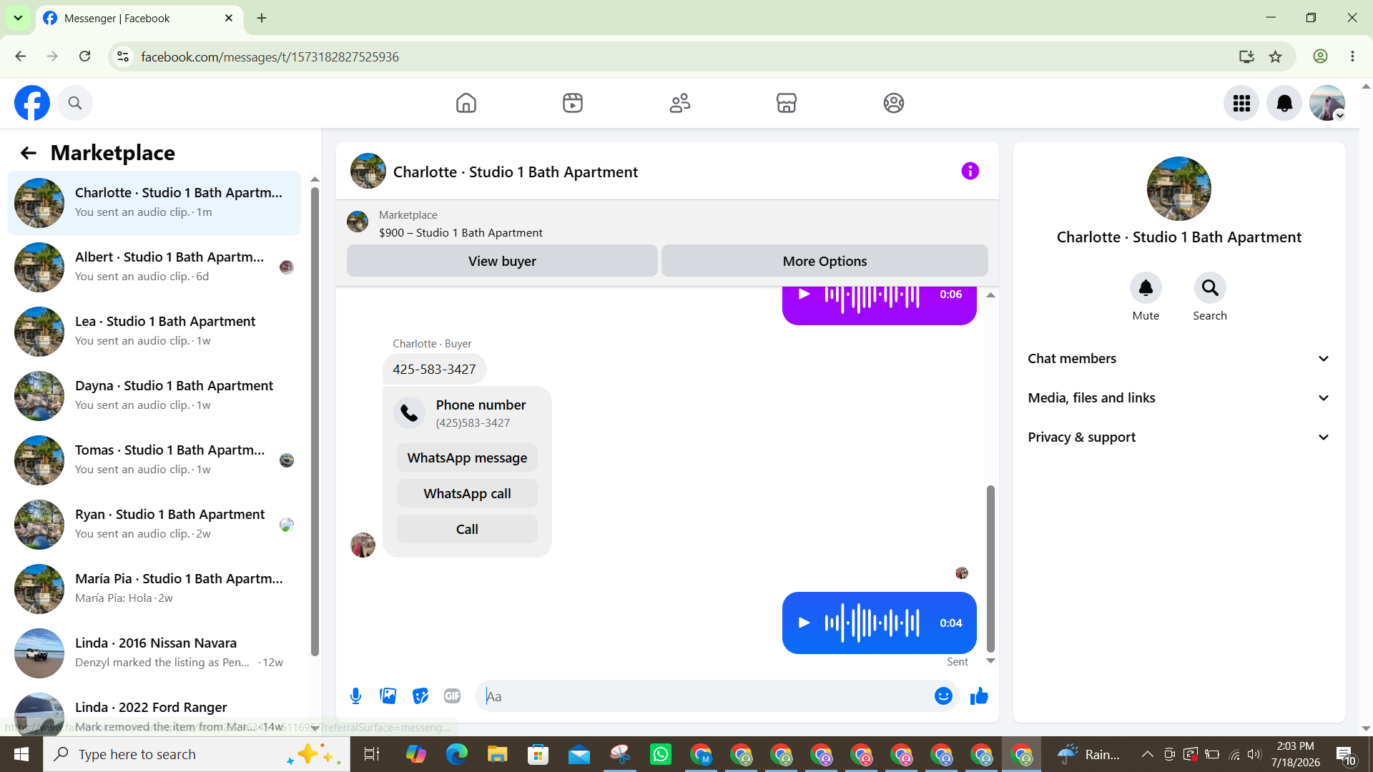Play the blue 0:04 audio clip
Image resolution: width=1373 pixels, height=772 pixels.
(804, 623)
